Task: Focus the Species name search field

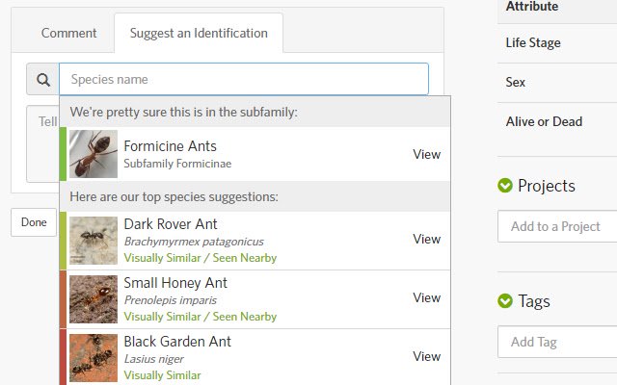Action: point(244,79)
